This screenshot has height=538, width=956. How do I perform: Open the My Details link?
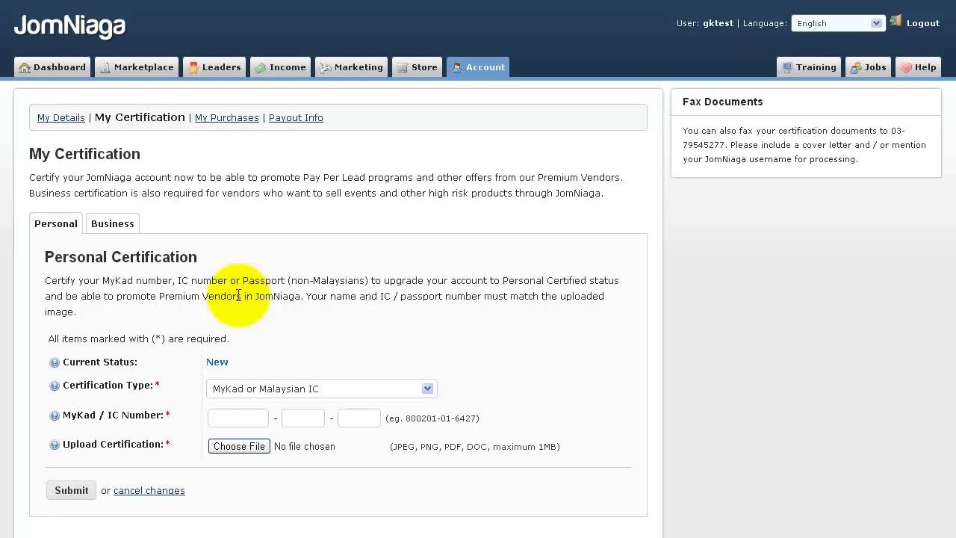pos(61,117)
